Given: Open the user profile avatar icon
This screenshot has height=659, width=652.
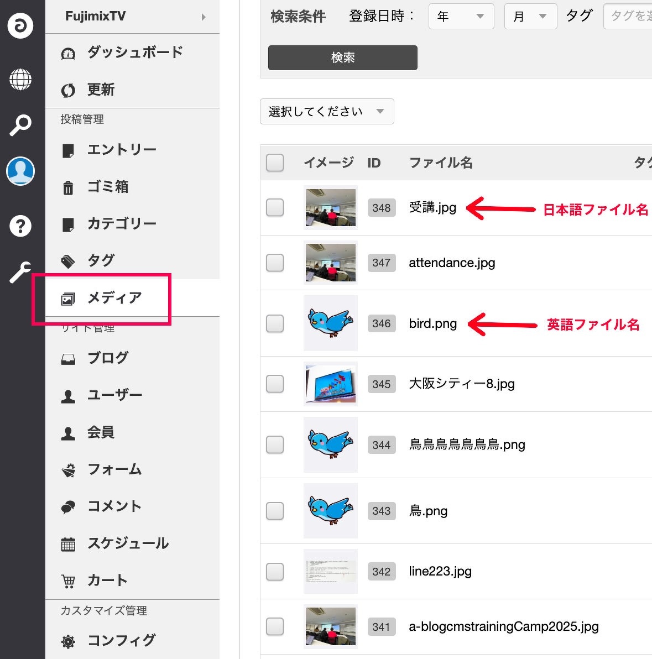Looking at the screenshot, I should 20,171.
